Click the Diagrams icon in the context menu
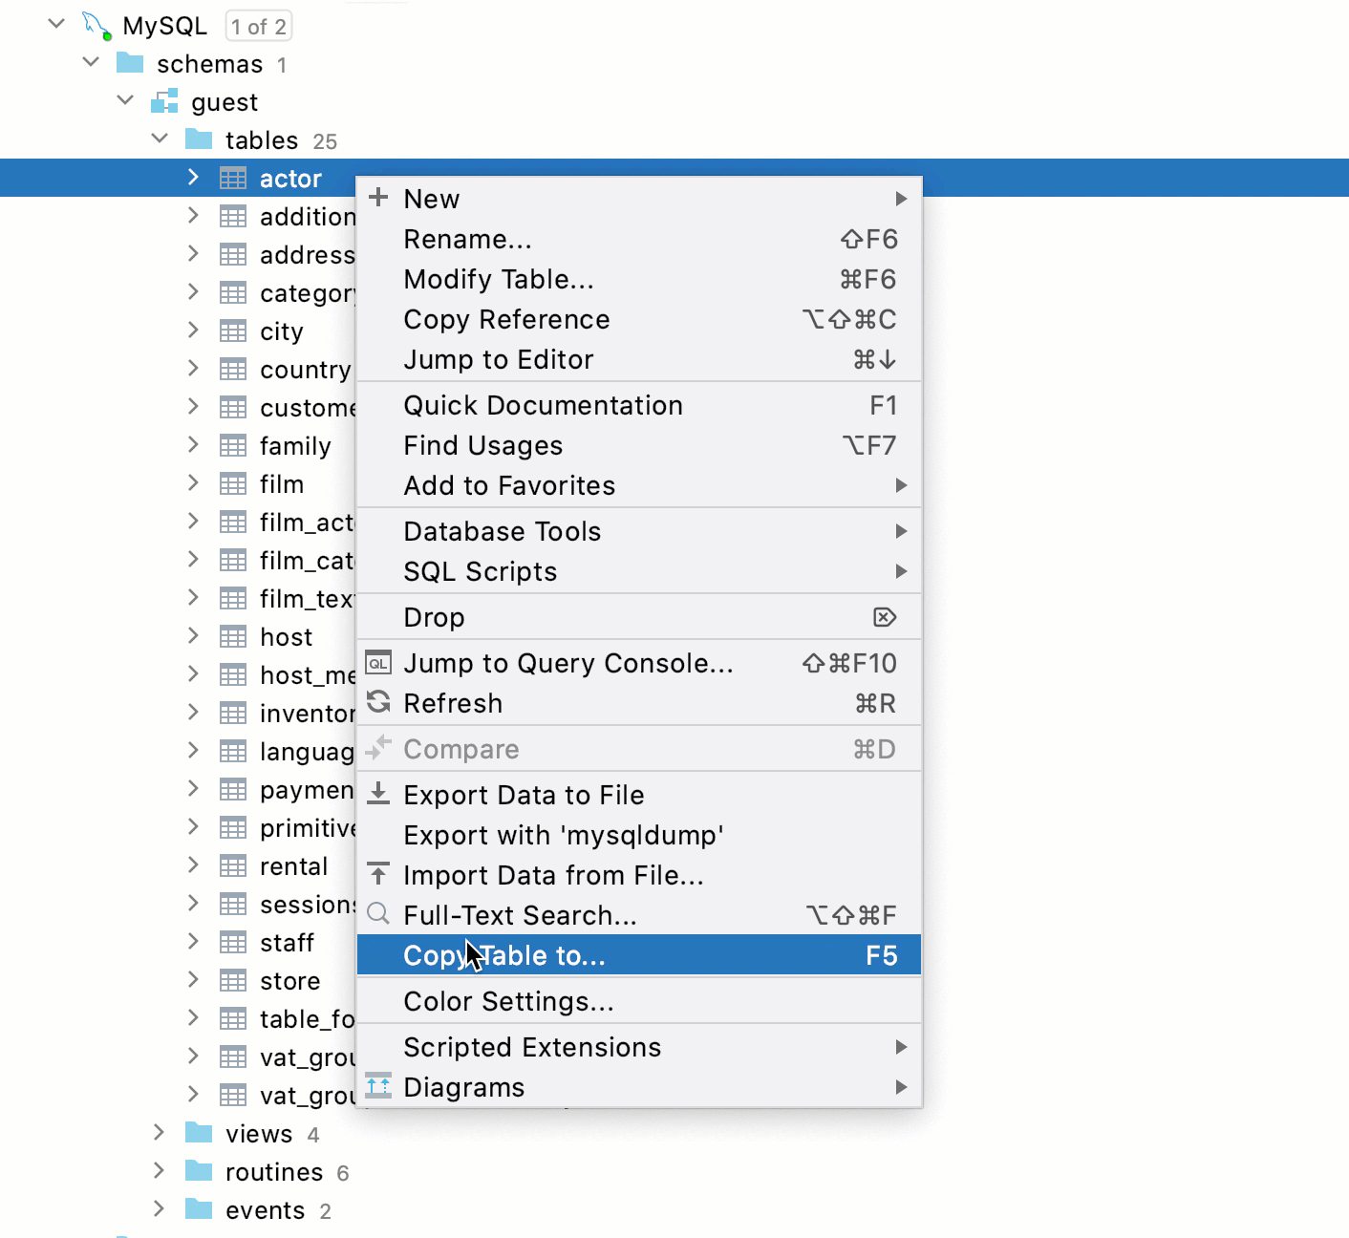The image size is (1349, 1238). (x=378, y=1086)
